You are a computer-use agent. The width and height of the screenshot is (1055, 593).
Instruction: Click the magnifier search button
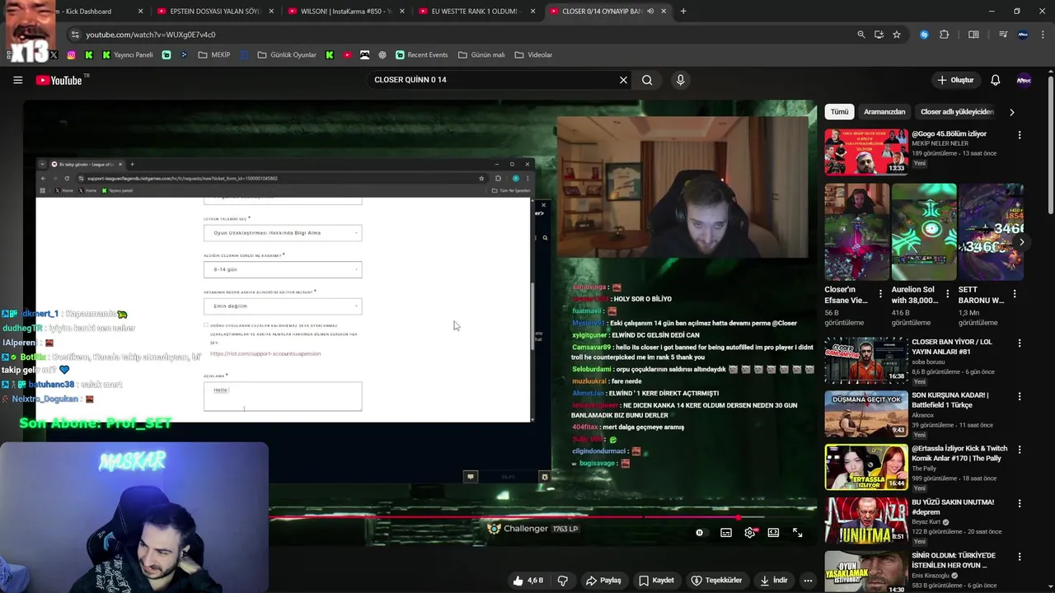click(x=647, y=80)
